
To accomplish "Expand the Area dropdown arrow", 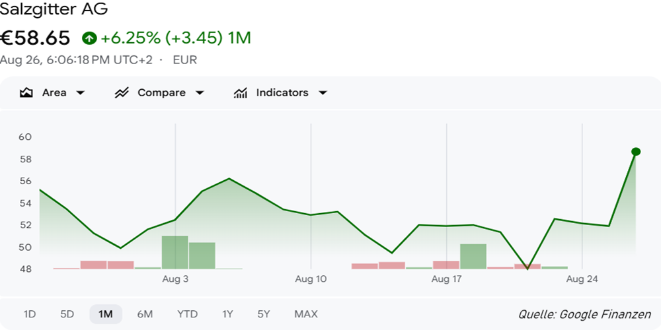I will 80,93.
